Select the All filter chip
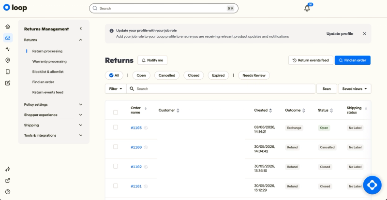The height and width of the screenshot is (200, 387). (114, 75)
